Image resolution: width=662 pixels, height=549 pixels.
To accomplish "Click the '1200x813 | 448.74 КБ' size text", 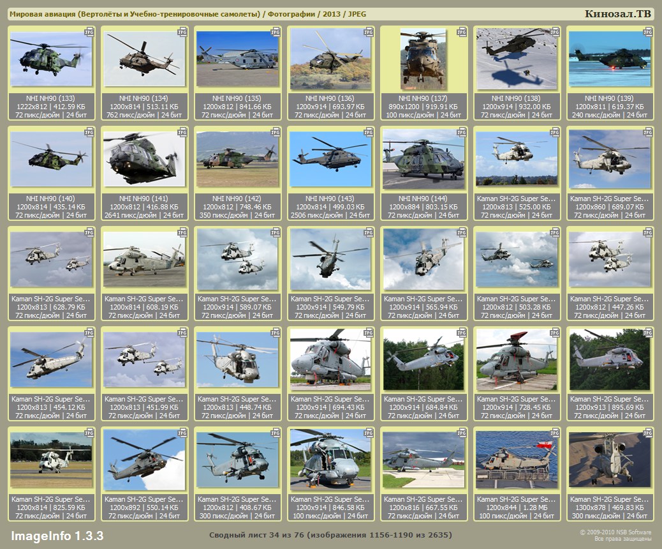I will [237, 407].
